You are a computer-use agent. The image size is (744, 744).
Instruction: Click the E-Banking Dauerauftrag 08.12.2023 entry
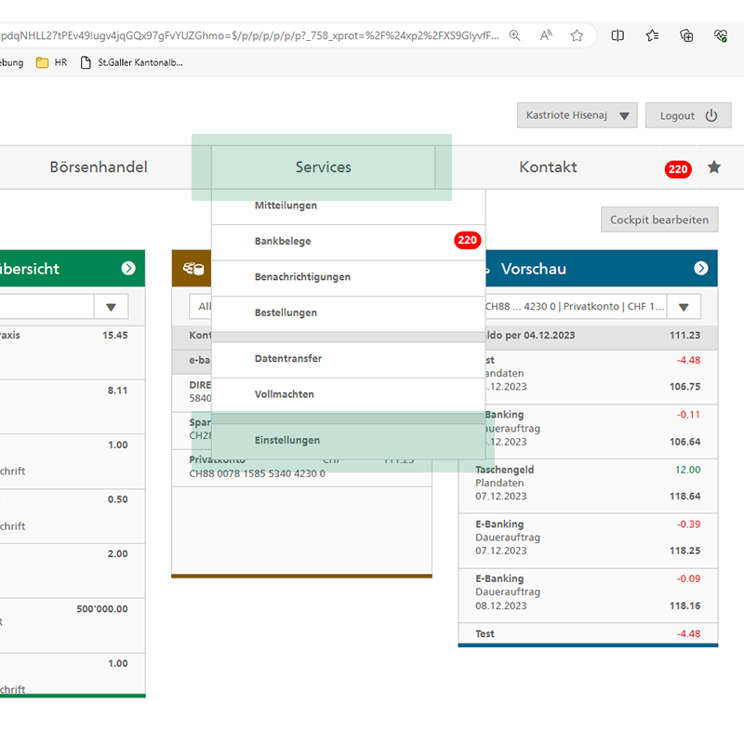click(x=588, y=595)
